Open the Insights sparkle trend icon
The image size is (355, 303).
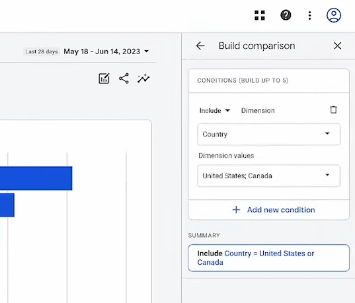tap(143, 79)
